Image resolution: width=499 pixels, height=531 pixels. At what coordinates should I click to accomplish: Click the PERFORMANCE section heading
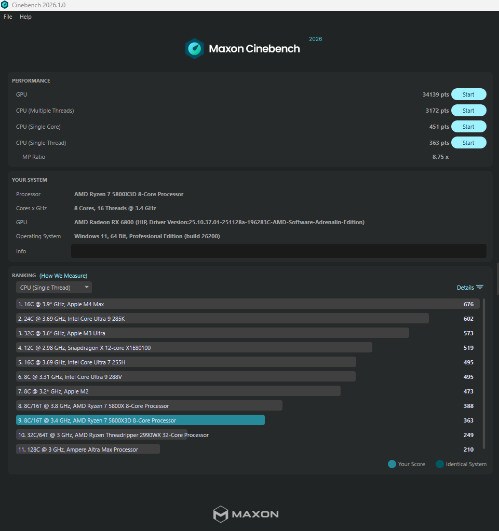[31, 80]
